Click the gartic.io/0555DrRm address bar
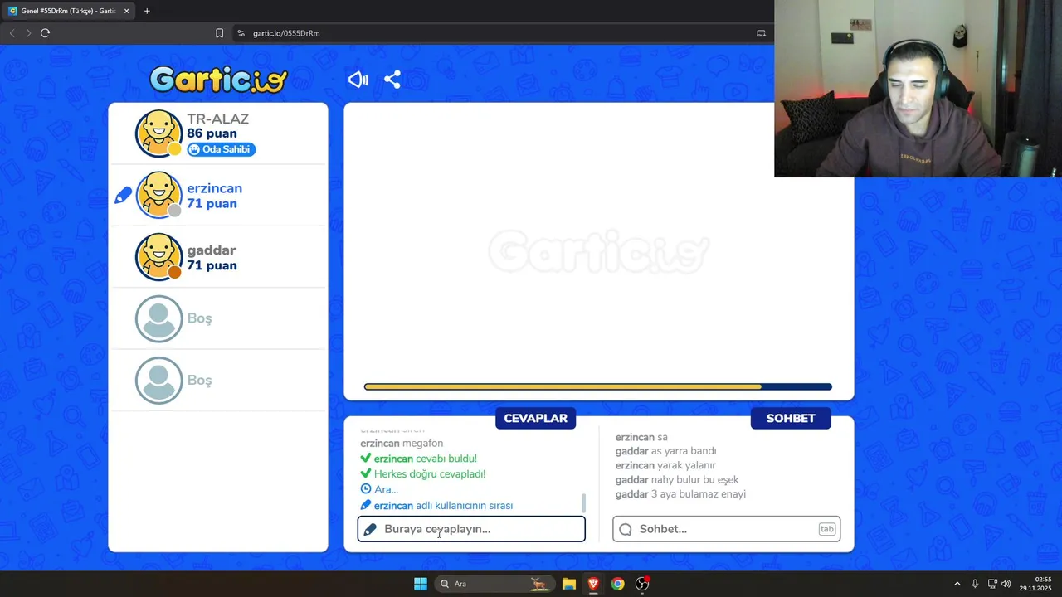Viewport: 1062px width, 597px height. [x=498, y=33]
